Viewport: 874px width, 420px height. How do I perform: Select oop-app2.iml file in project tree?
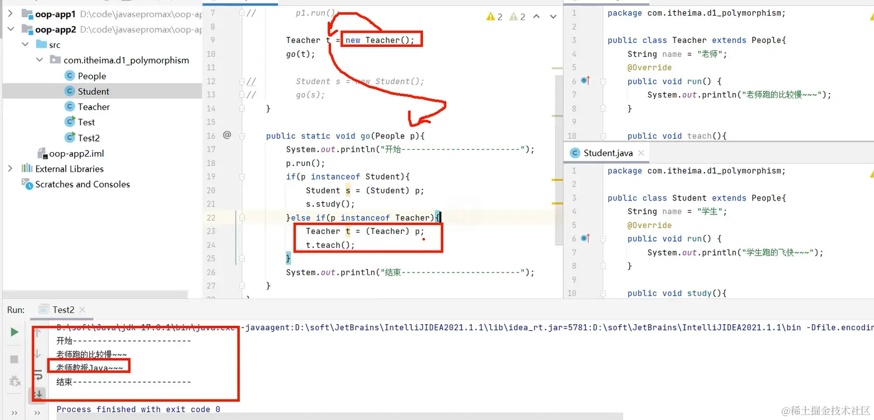[x=76, y=153]
